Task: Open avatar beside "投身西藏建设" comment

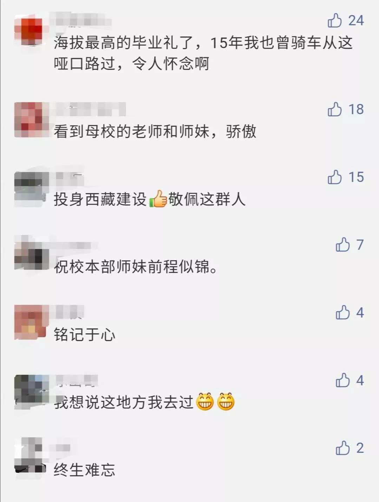Action: 30,189
